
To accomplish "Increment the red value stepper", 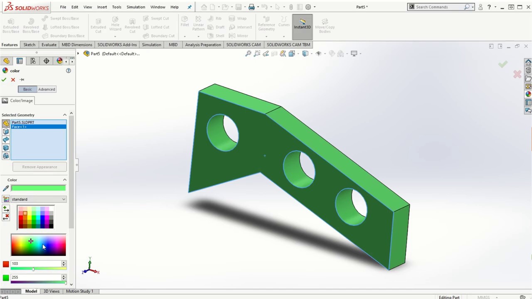I will pos(64,262).
